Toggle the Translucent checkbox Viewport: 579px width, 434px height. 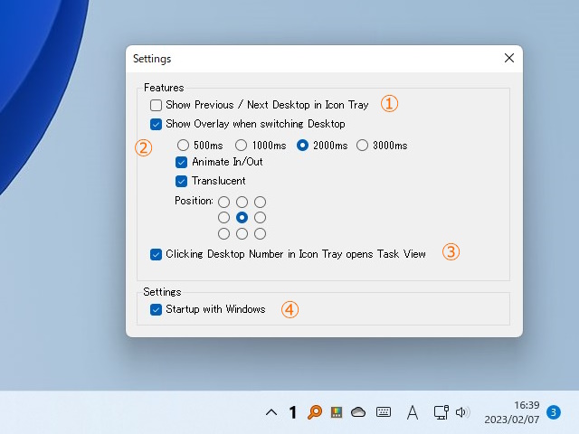pyautogui.click(x=181, y=181)
